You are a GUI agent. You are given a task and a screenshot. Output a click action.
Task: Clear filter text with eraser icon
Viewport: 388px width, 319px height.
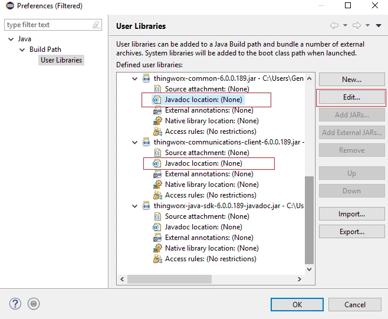click(x=96, y=25)
